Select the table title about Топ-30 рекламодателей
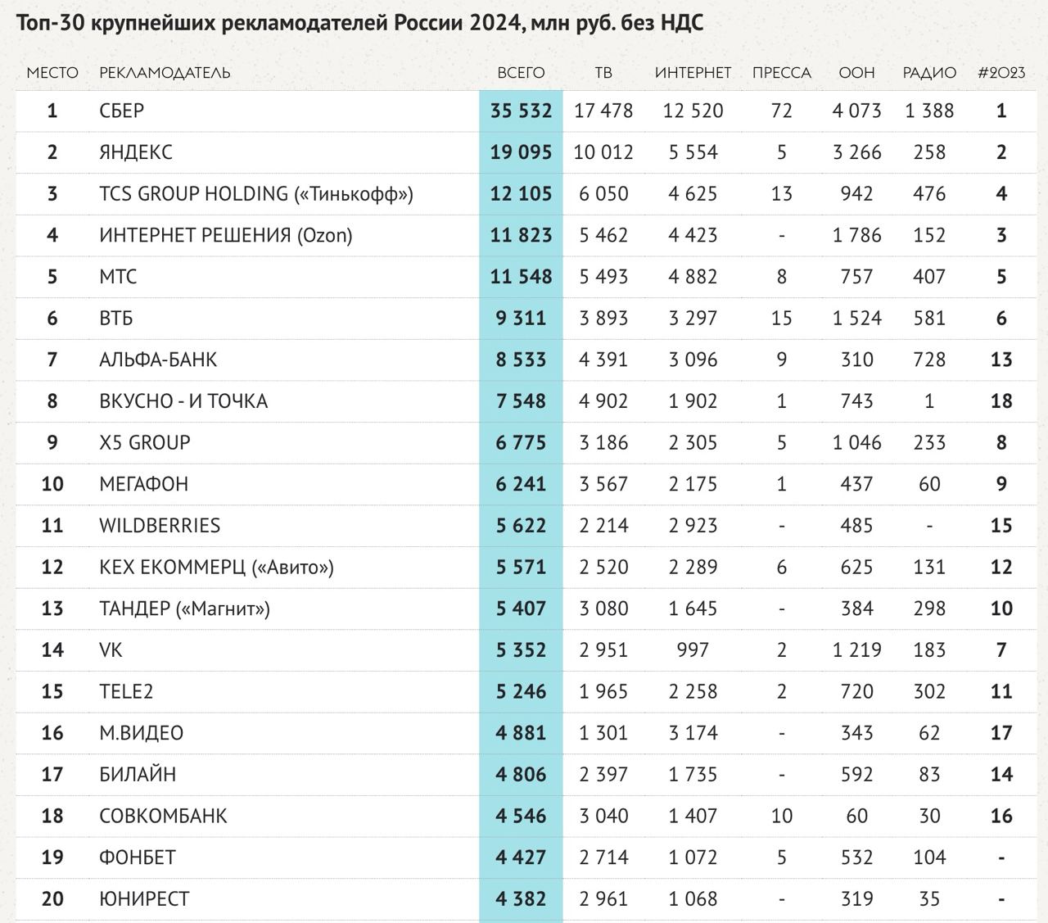Screen dimensions: 1048x923 [359, 23]
